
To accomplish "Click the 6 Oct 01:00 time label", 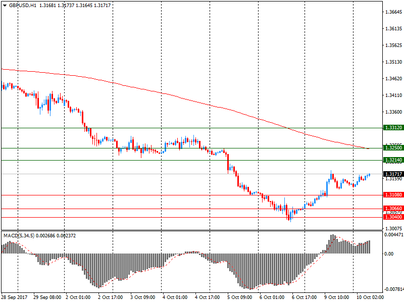I will pyautogui.click(x=272, y=297).
